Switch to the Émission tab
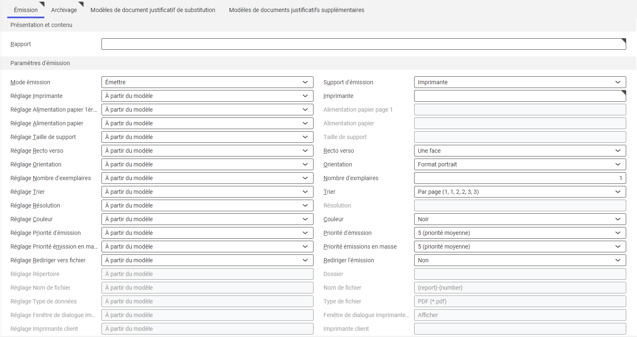 click(x=26, y=10)
